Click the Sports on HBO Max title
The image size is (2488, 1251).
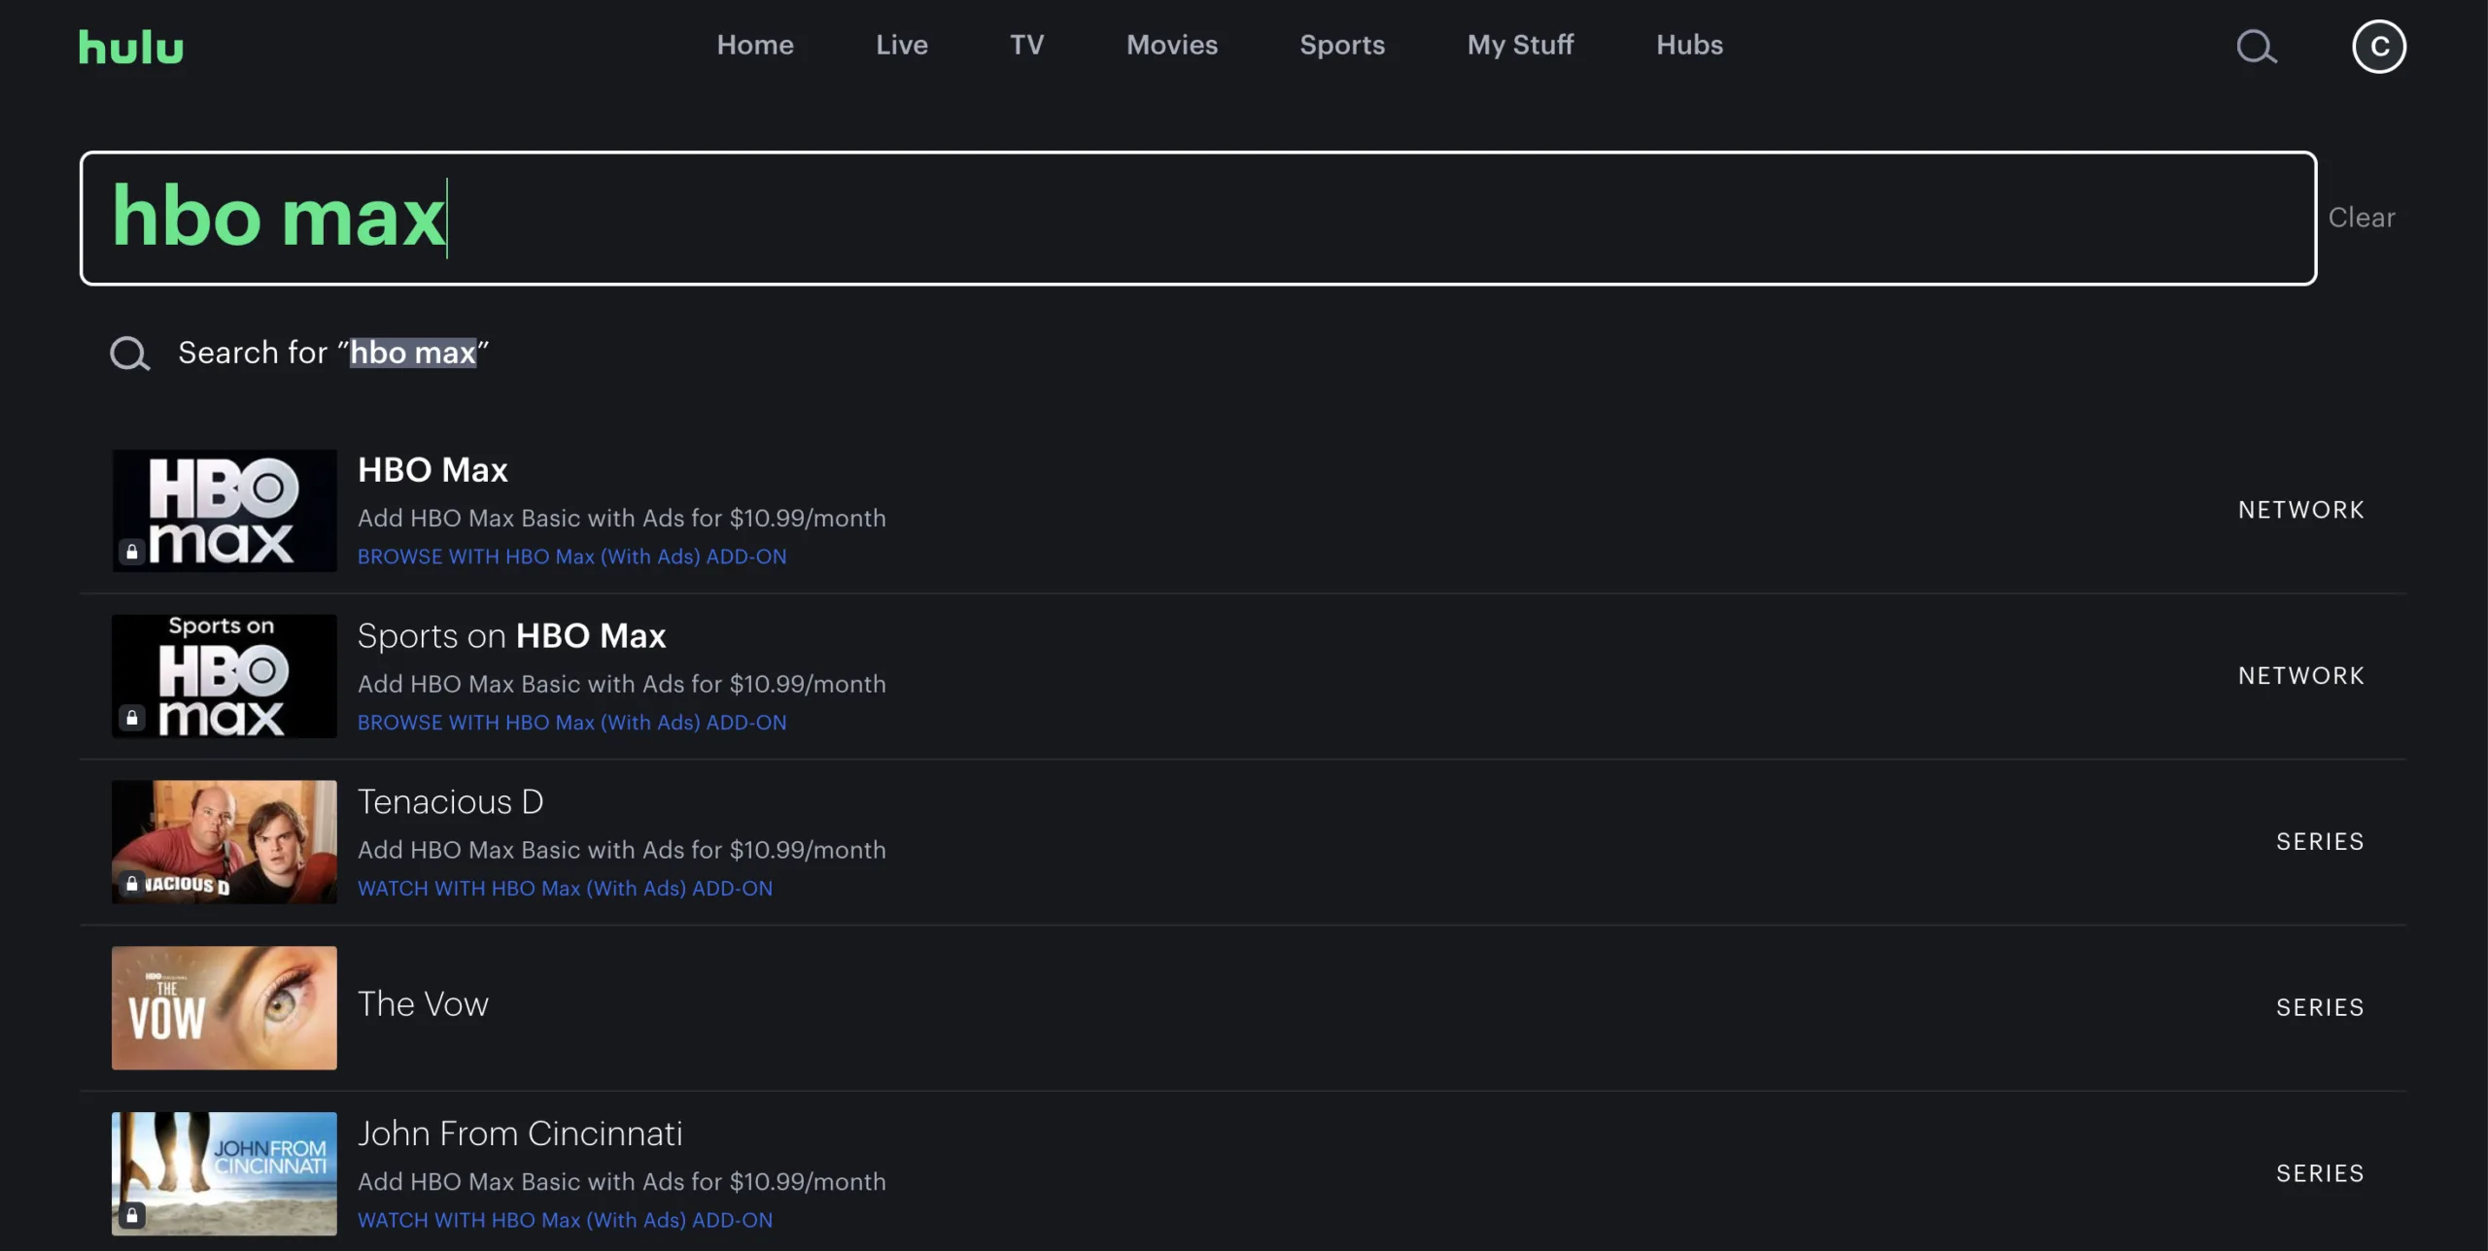click(511, 636)
